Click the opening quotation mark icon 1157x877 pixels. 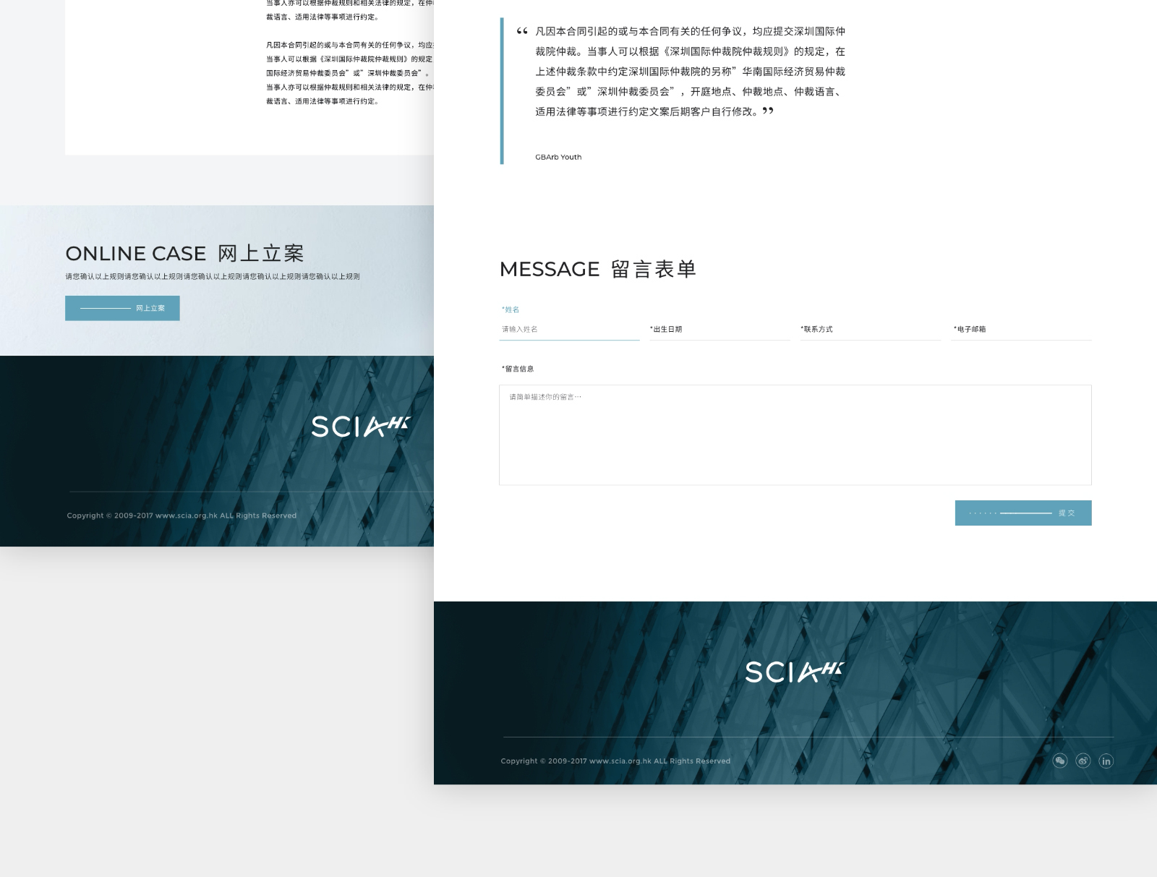click(522, 31)
